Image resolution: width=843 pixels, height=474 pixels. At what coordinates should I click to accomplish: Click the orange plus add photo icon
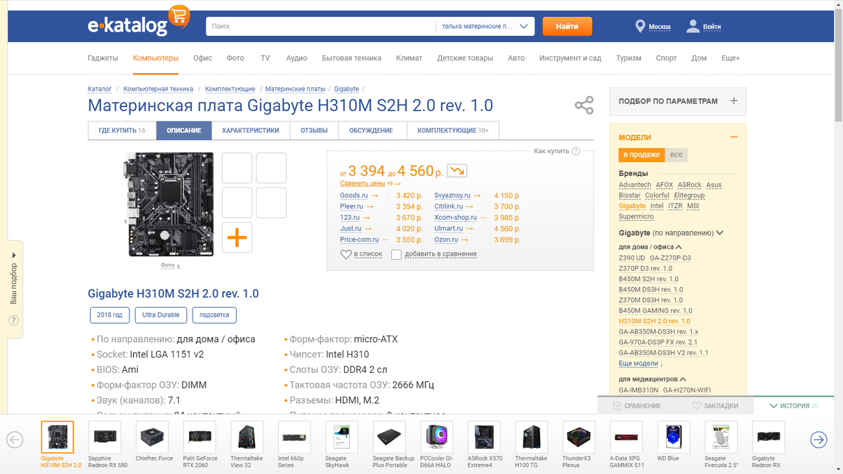(x=237, y=237)
